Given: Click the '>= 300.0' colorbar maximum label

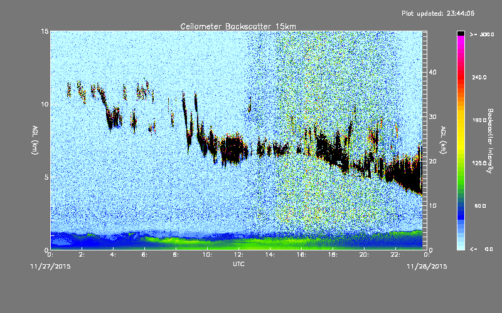Looking at the screenshot, I should 482,34.
